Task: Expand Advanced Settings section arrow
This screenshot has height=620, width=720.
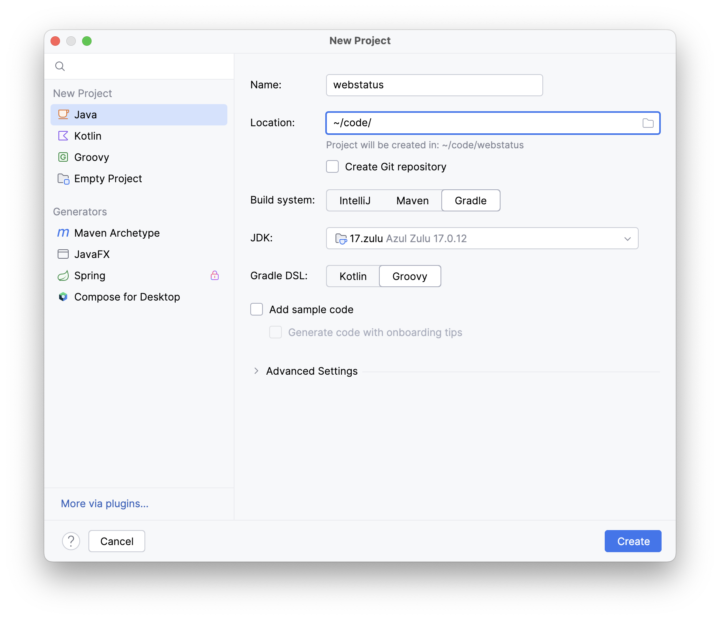Action: 256,371
